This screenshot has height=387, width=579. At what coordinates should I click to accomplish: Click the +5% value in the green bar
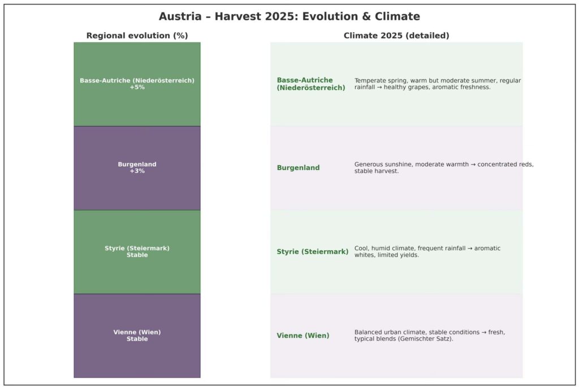point(137,88)
